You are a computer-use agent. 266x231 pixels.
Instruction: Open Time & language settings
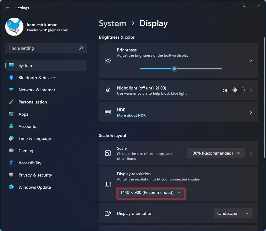click(46, 138)
